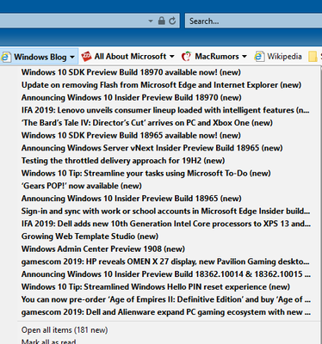This screenshot has height=344, width=322.
Task: Expand the MacRumors feed dropdown arrow
Action: 245,57
